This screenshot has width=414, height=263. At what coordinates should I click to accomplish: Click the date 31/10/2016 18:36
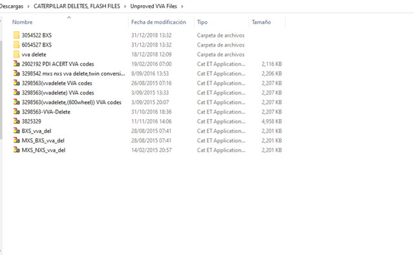(x=151, y=112)
